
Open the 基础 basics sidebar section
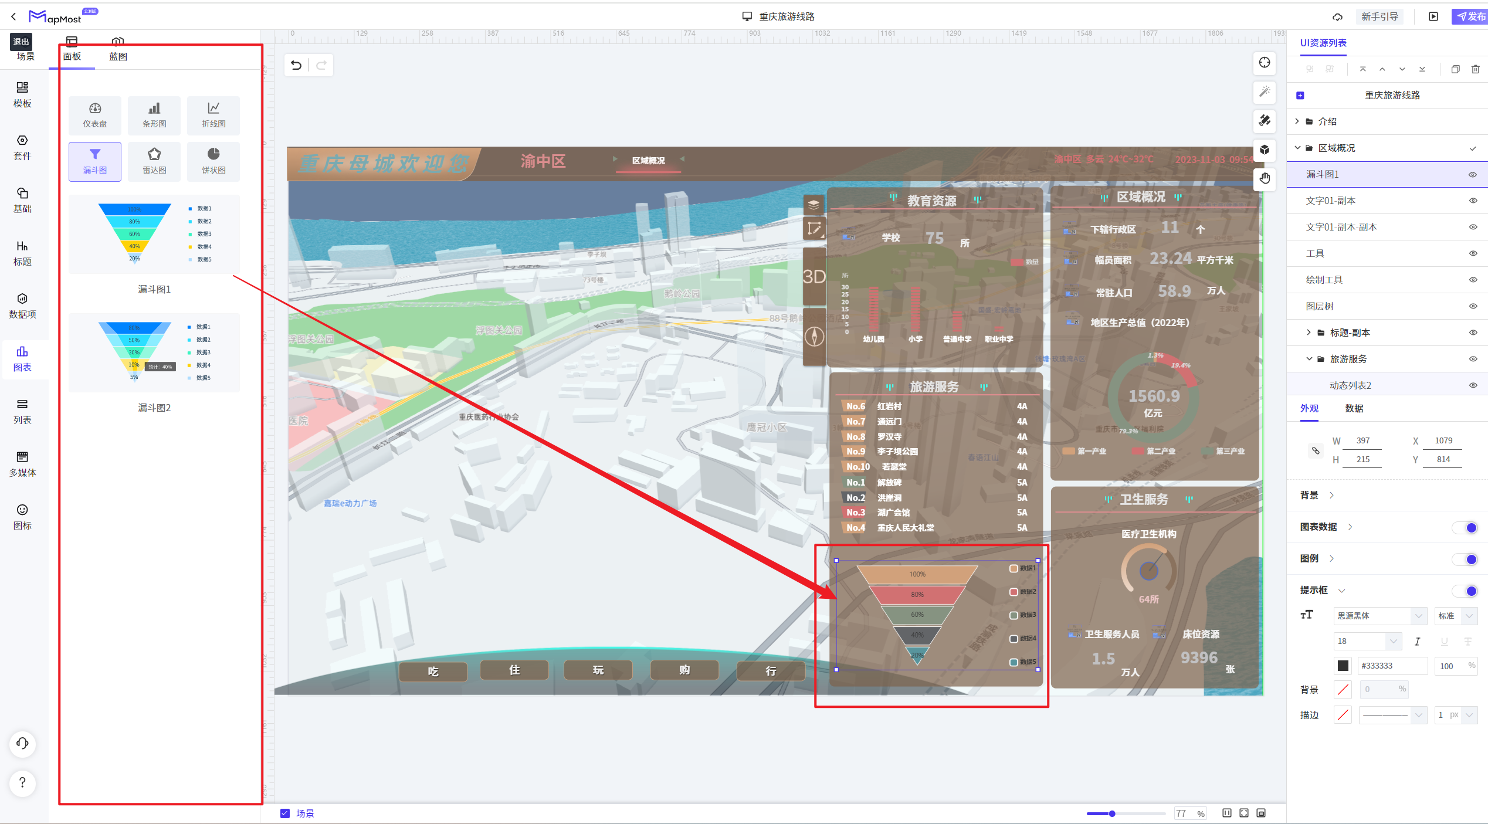coord(22,200)
